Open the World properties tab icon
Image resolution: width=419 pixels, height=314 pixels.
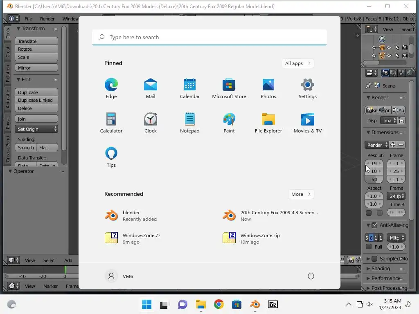coord(409,73)
